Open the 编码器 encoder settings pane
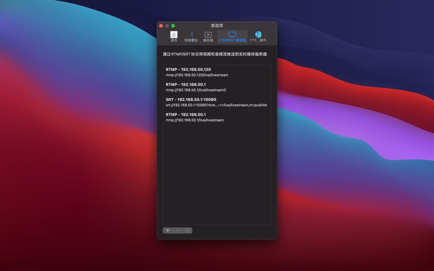The image size is (434, 271). coord(208,36)
